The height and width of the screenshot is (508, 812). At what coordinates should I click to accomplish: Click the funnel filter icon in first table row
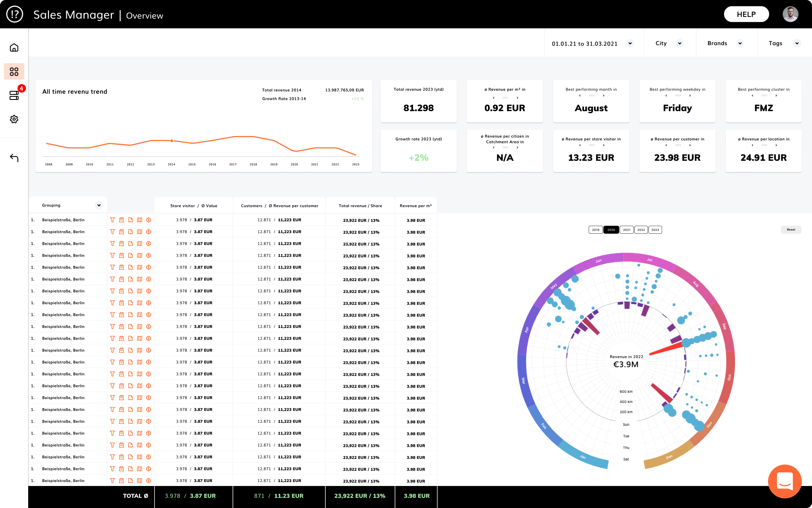[112, 220]
